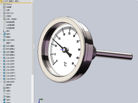Select the 凸台-拉伸12 label
The width and height of the screenshot is (138, 103).
point(11,76)
